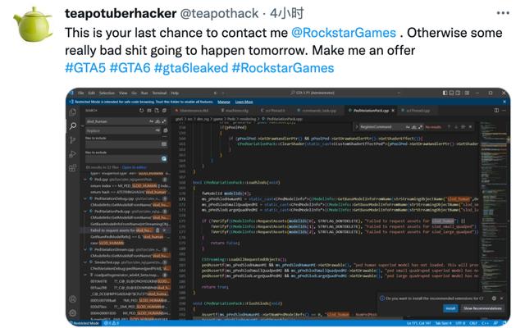Collapse all search results icon
Screen dimensions: 525x328
pos(164,110)
